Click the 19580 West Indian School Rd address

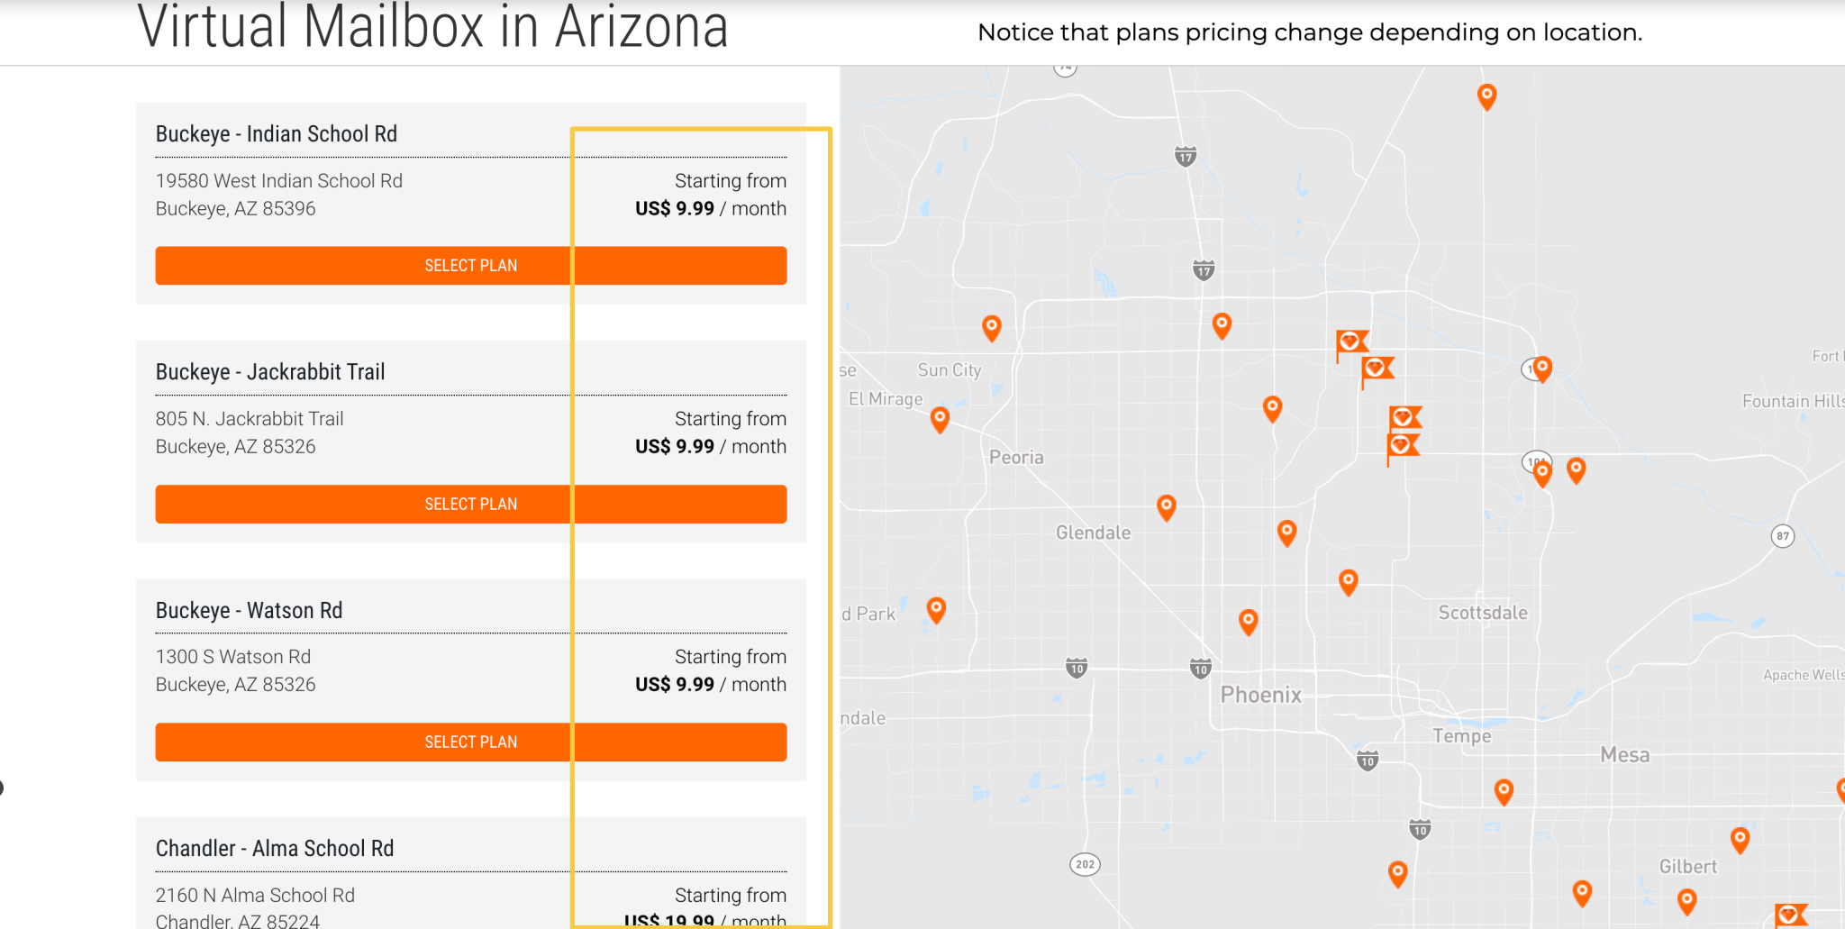pyautogui.click(x=279, y=181)
